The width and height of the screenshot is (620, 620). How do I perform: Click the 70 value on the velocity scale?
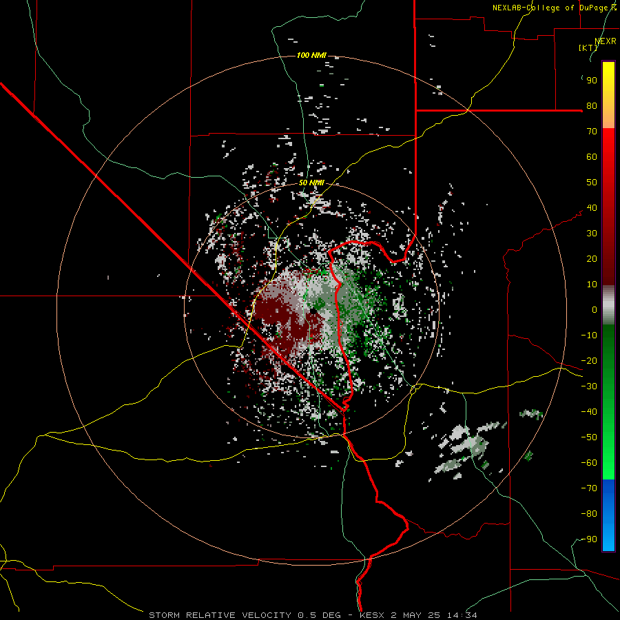(592, 132)
